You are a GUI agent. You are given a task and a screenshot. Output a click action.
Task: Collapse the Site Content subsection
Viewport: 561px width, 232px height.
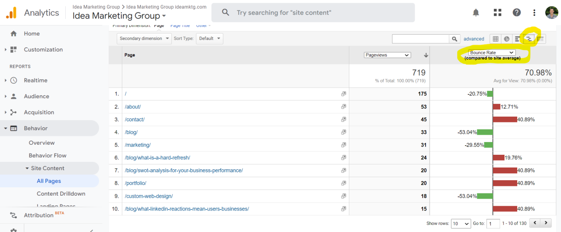coord(27,168)
